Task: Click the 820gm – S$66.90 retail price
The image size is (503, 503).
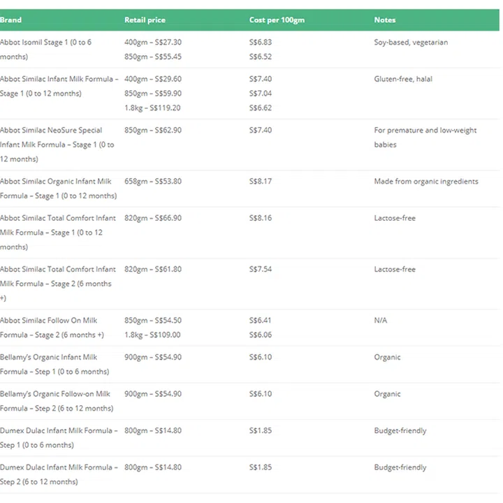Action: pyautogui.click(x=153, y=218)
